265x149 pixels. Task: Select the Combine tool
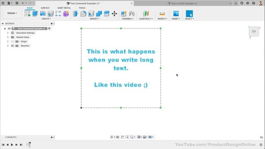pos(99,14)
